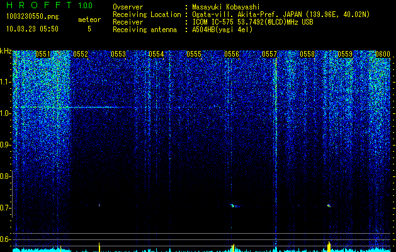Click the 0559 time marker
This screenshot has width=396, height=252.
345,54
